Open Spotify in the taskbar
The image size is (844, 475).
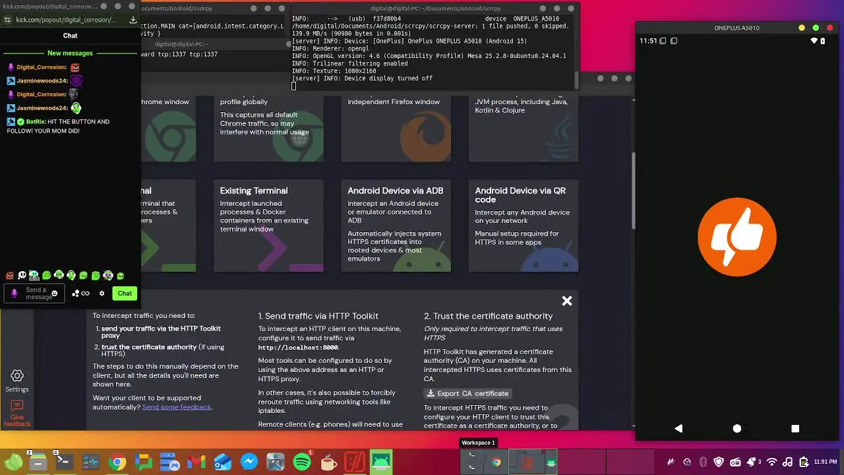[x=302, y=462]
